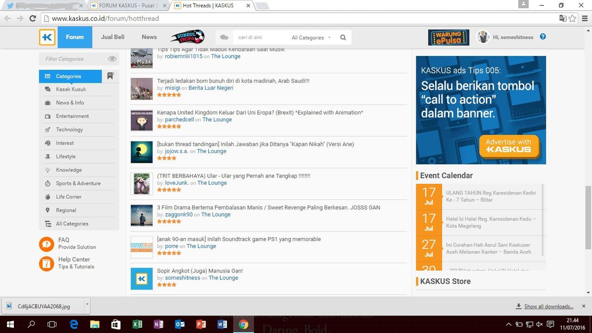The width and height of the screenshot is (592, 333).
Task: Open the Cd6jACBUYAA2068.jpg downloaded file
Action: click(43, 306)
